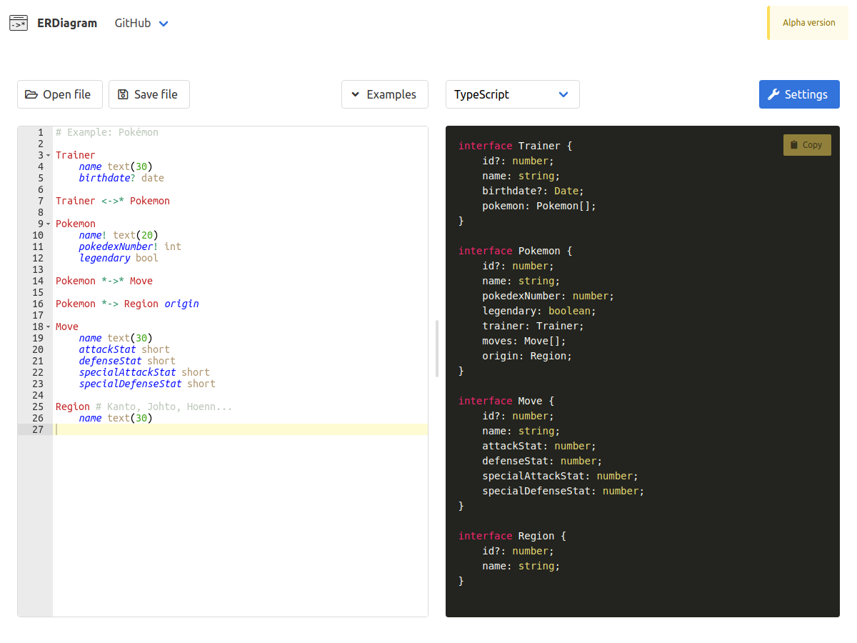Viewport: 857px width, 643px height.
Task: Open the TypeScript language selector
Action: (513, 94)
